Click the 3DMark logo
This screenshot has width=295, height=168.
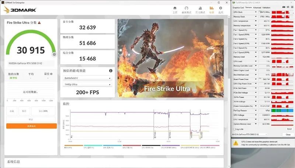(20, 10)
